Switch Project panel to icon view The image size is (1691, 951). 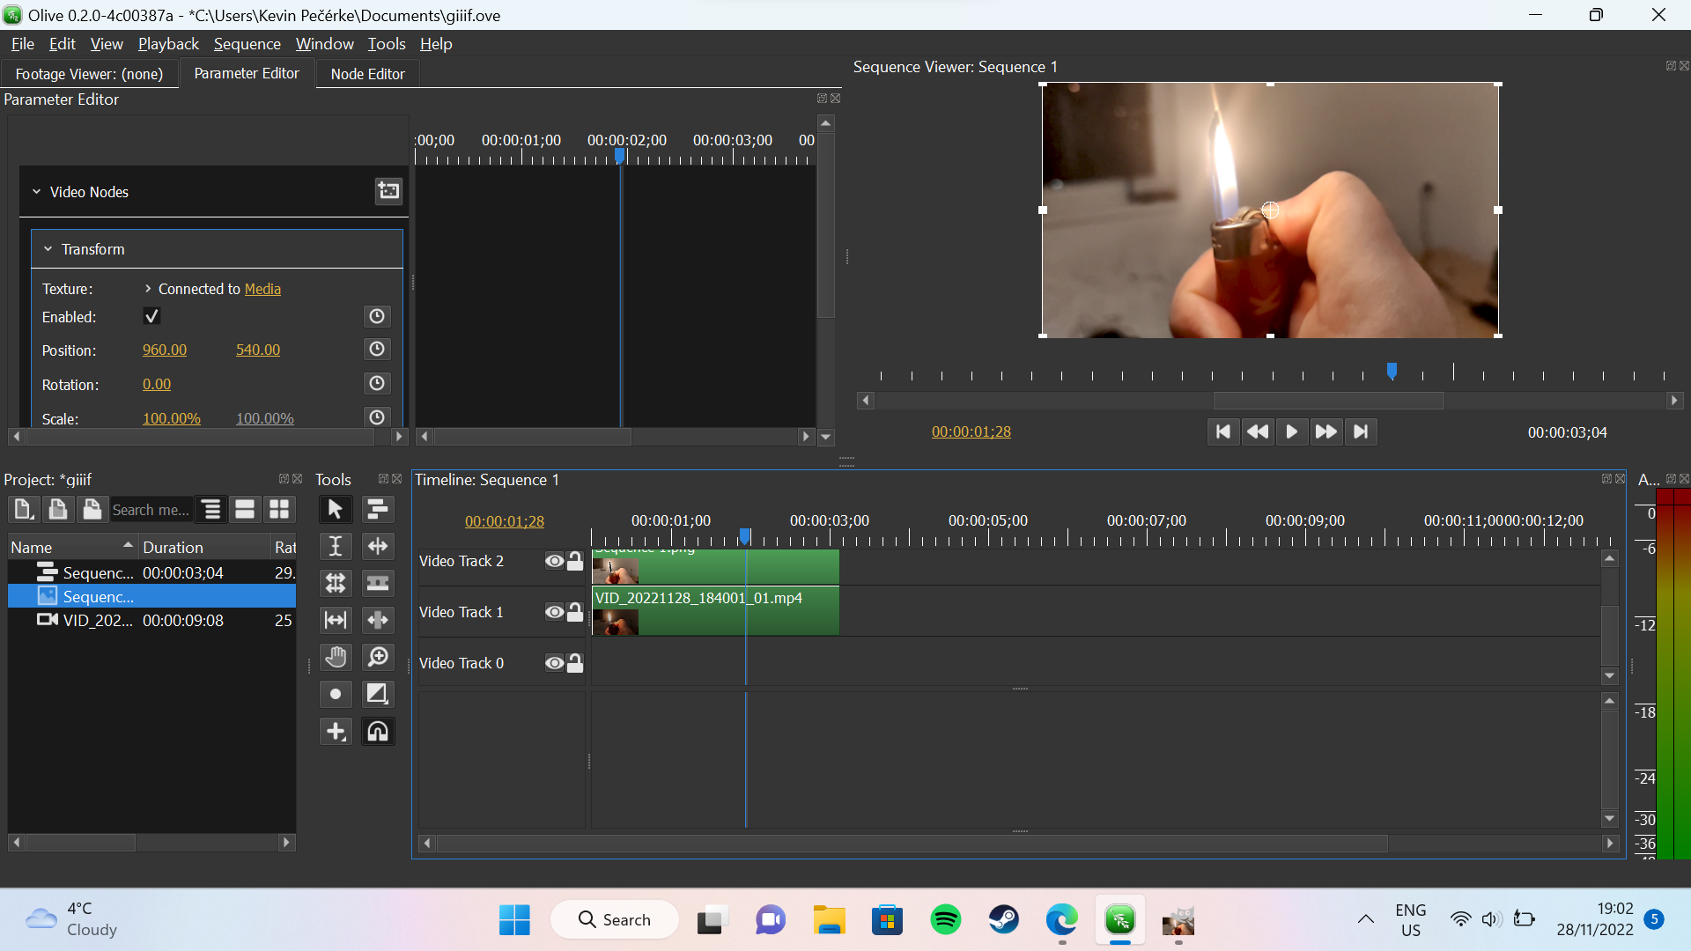coord(279,509)
